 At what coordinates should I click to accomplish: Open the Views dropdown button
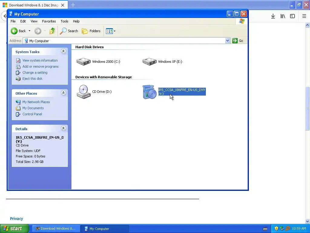pyautogui.click(x=110, y=31)
